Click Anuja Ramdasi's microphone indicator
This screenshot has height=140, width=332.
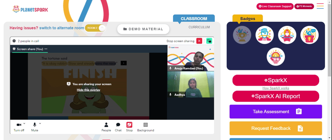170,68
